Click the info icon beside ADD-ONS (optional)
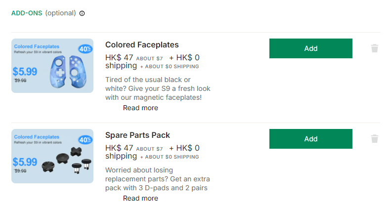389x209 pixels. click(x=82, y=13)
